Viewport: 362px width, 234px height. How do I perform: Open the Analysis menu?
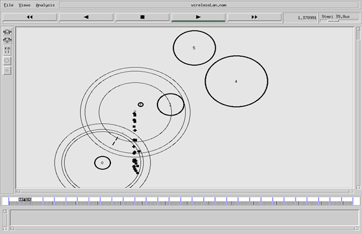pos(45,5)
